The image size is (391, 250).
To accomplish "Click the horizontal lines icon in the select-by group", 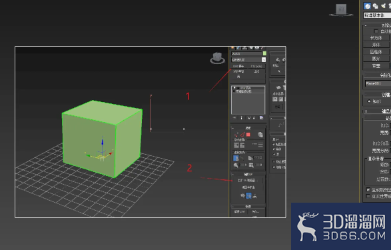I will [260, 145].
